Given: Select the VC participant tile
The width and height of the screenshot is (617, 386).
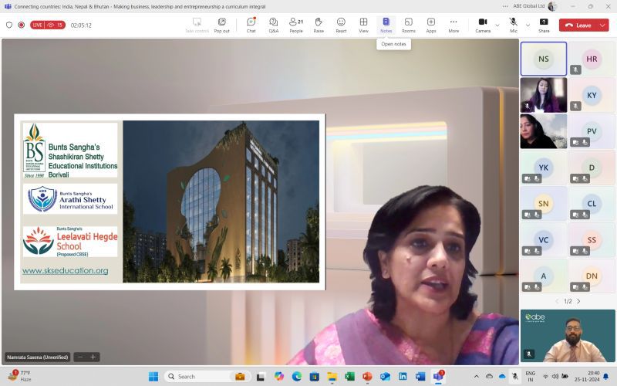Looking at the screenshot, I should [x=544, y=240].
